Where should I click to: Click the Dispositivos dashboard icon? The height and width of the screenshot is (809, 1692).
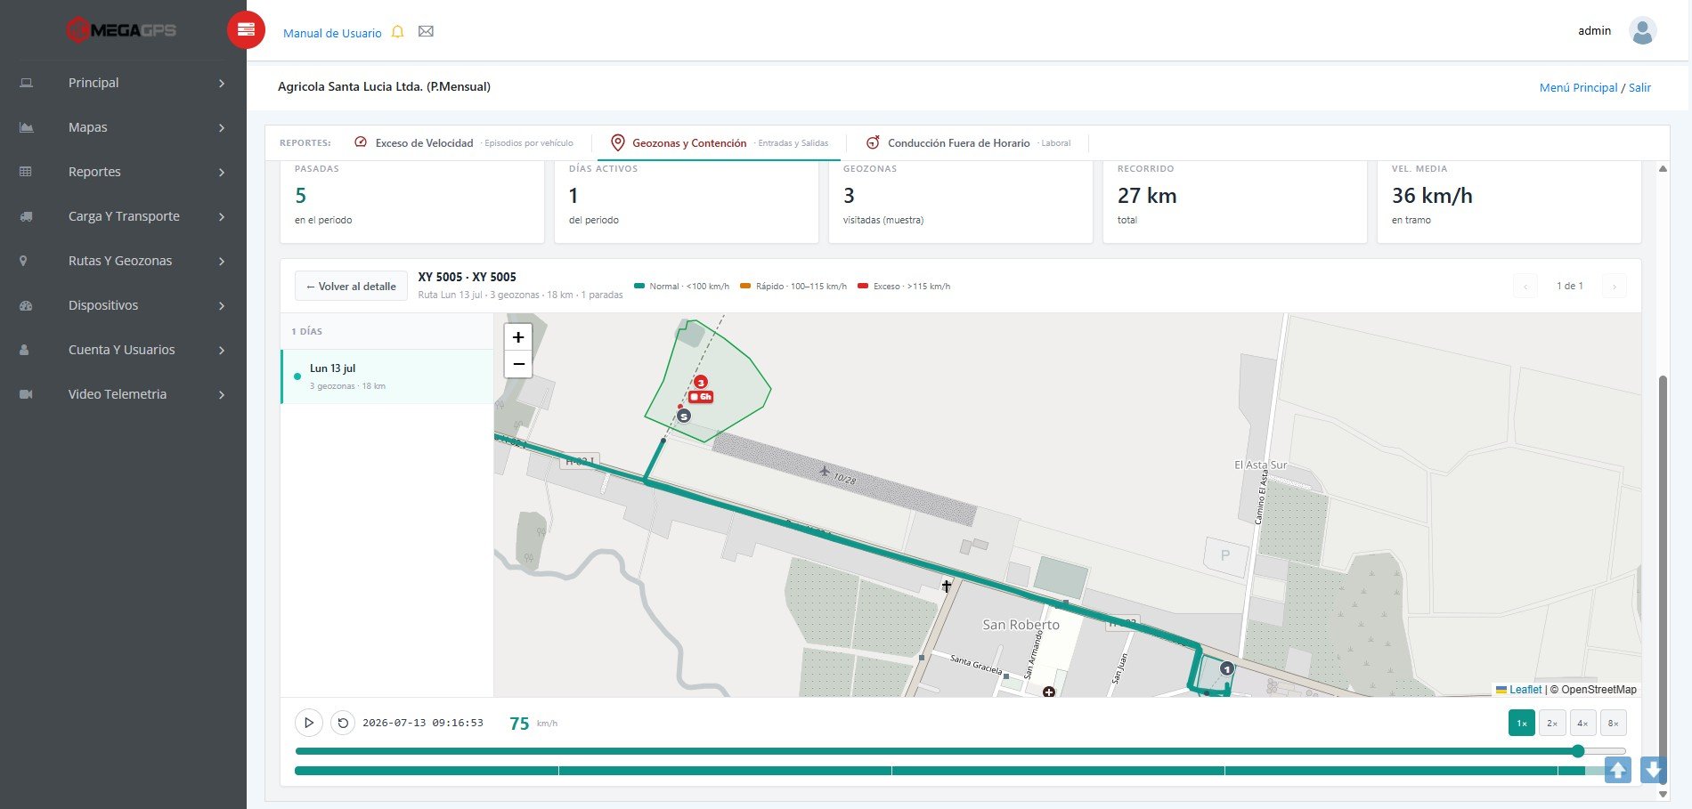(x=26, y=305)
